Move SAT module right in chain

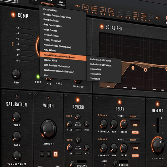(x=121, y=17)
